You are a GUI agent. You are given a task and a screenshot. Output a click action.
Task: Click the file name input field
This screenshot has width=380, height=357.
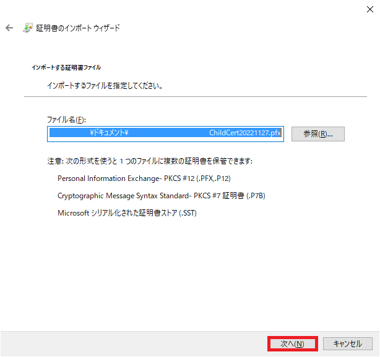(x=165, y=134)
